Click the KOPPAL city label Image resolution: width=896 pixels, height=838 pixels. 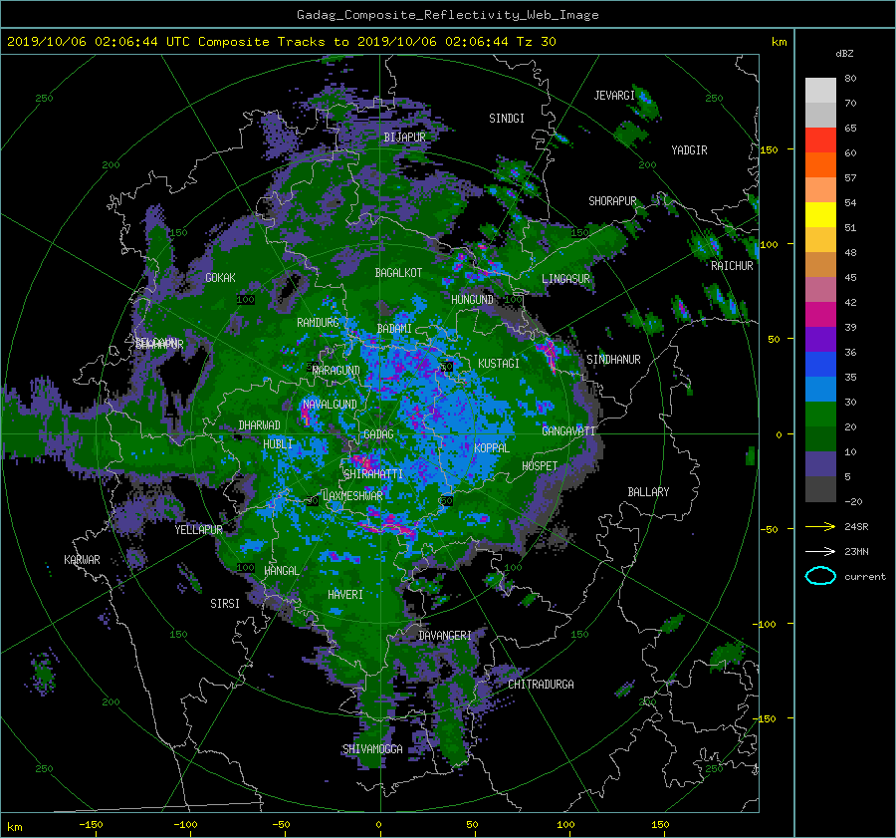click(492, 448)
